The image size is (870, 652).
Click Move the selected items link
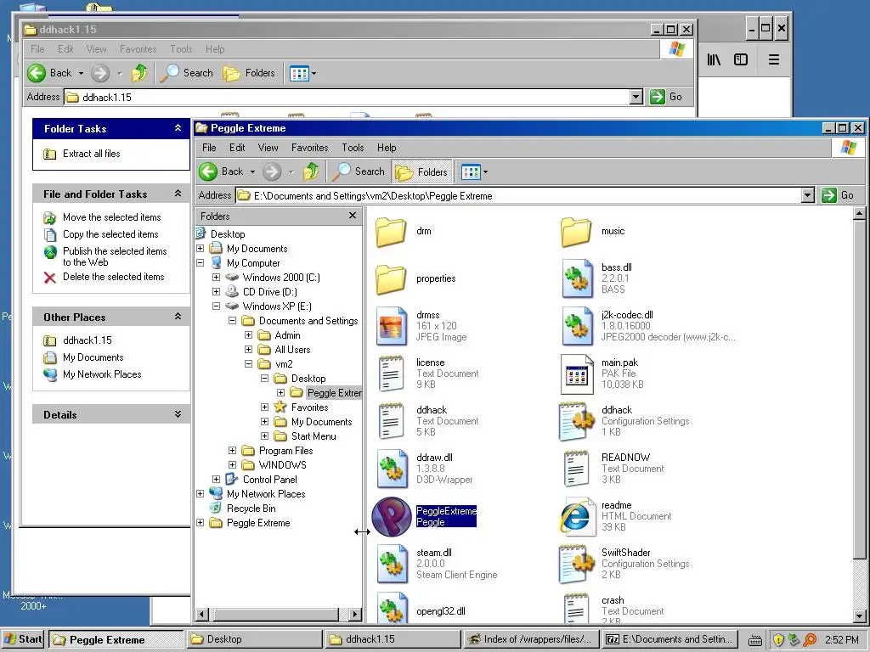(111, 217)
